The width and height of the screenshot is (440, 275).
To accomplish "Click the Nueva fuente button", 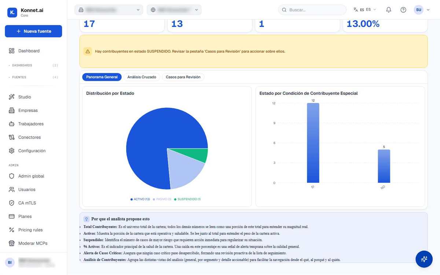I will 33,31.
